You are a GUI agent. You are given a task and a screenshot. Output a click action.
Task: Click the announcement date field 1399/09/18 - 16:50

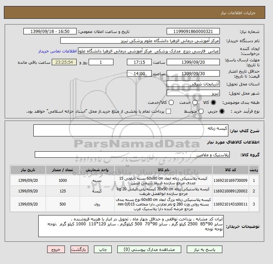50,32
